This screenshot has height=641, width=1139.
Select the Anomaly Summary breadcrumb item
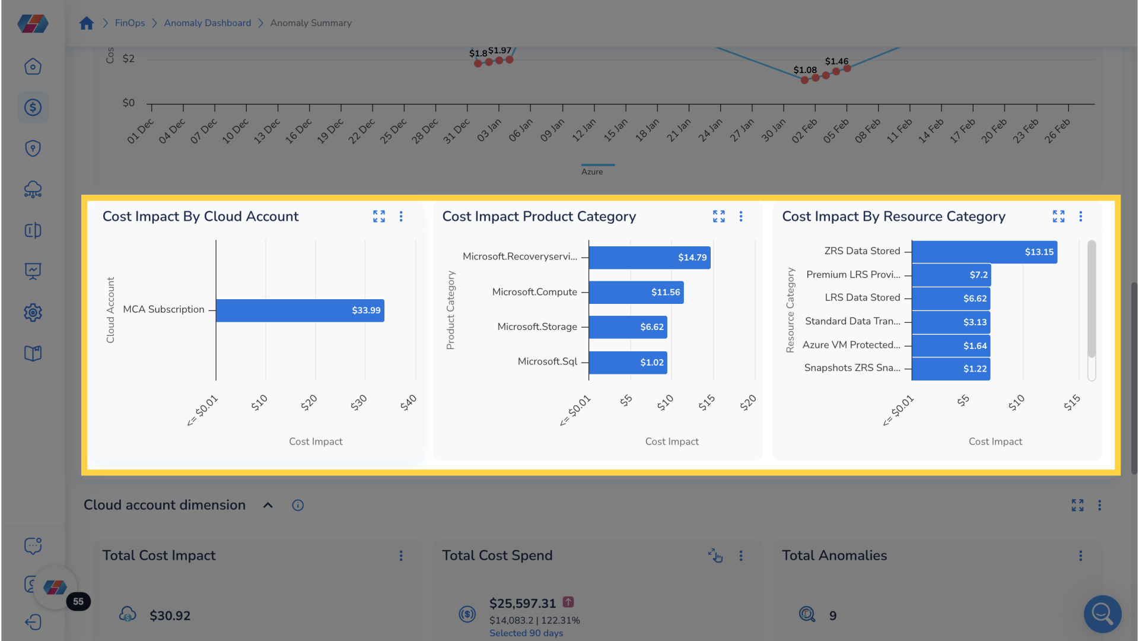pyautogui.click(x=311, y=23)
